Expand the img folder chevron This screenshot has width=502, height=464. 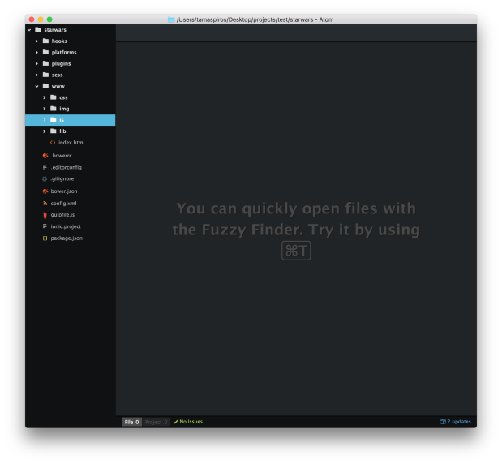[x=44, y=109]
